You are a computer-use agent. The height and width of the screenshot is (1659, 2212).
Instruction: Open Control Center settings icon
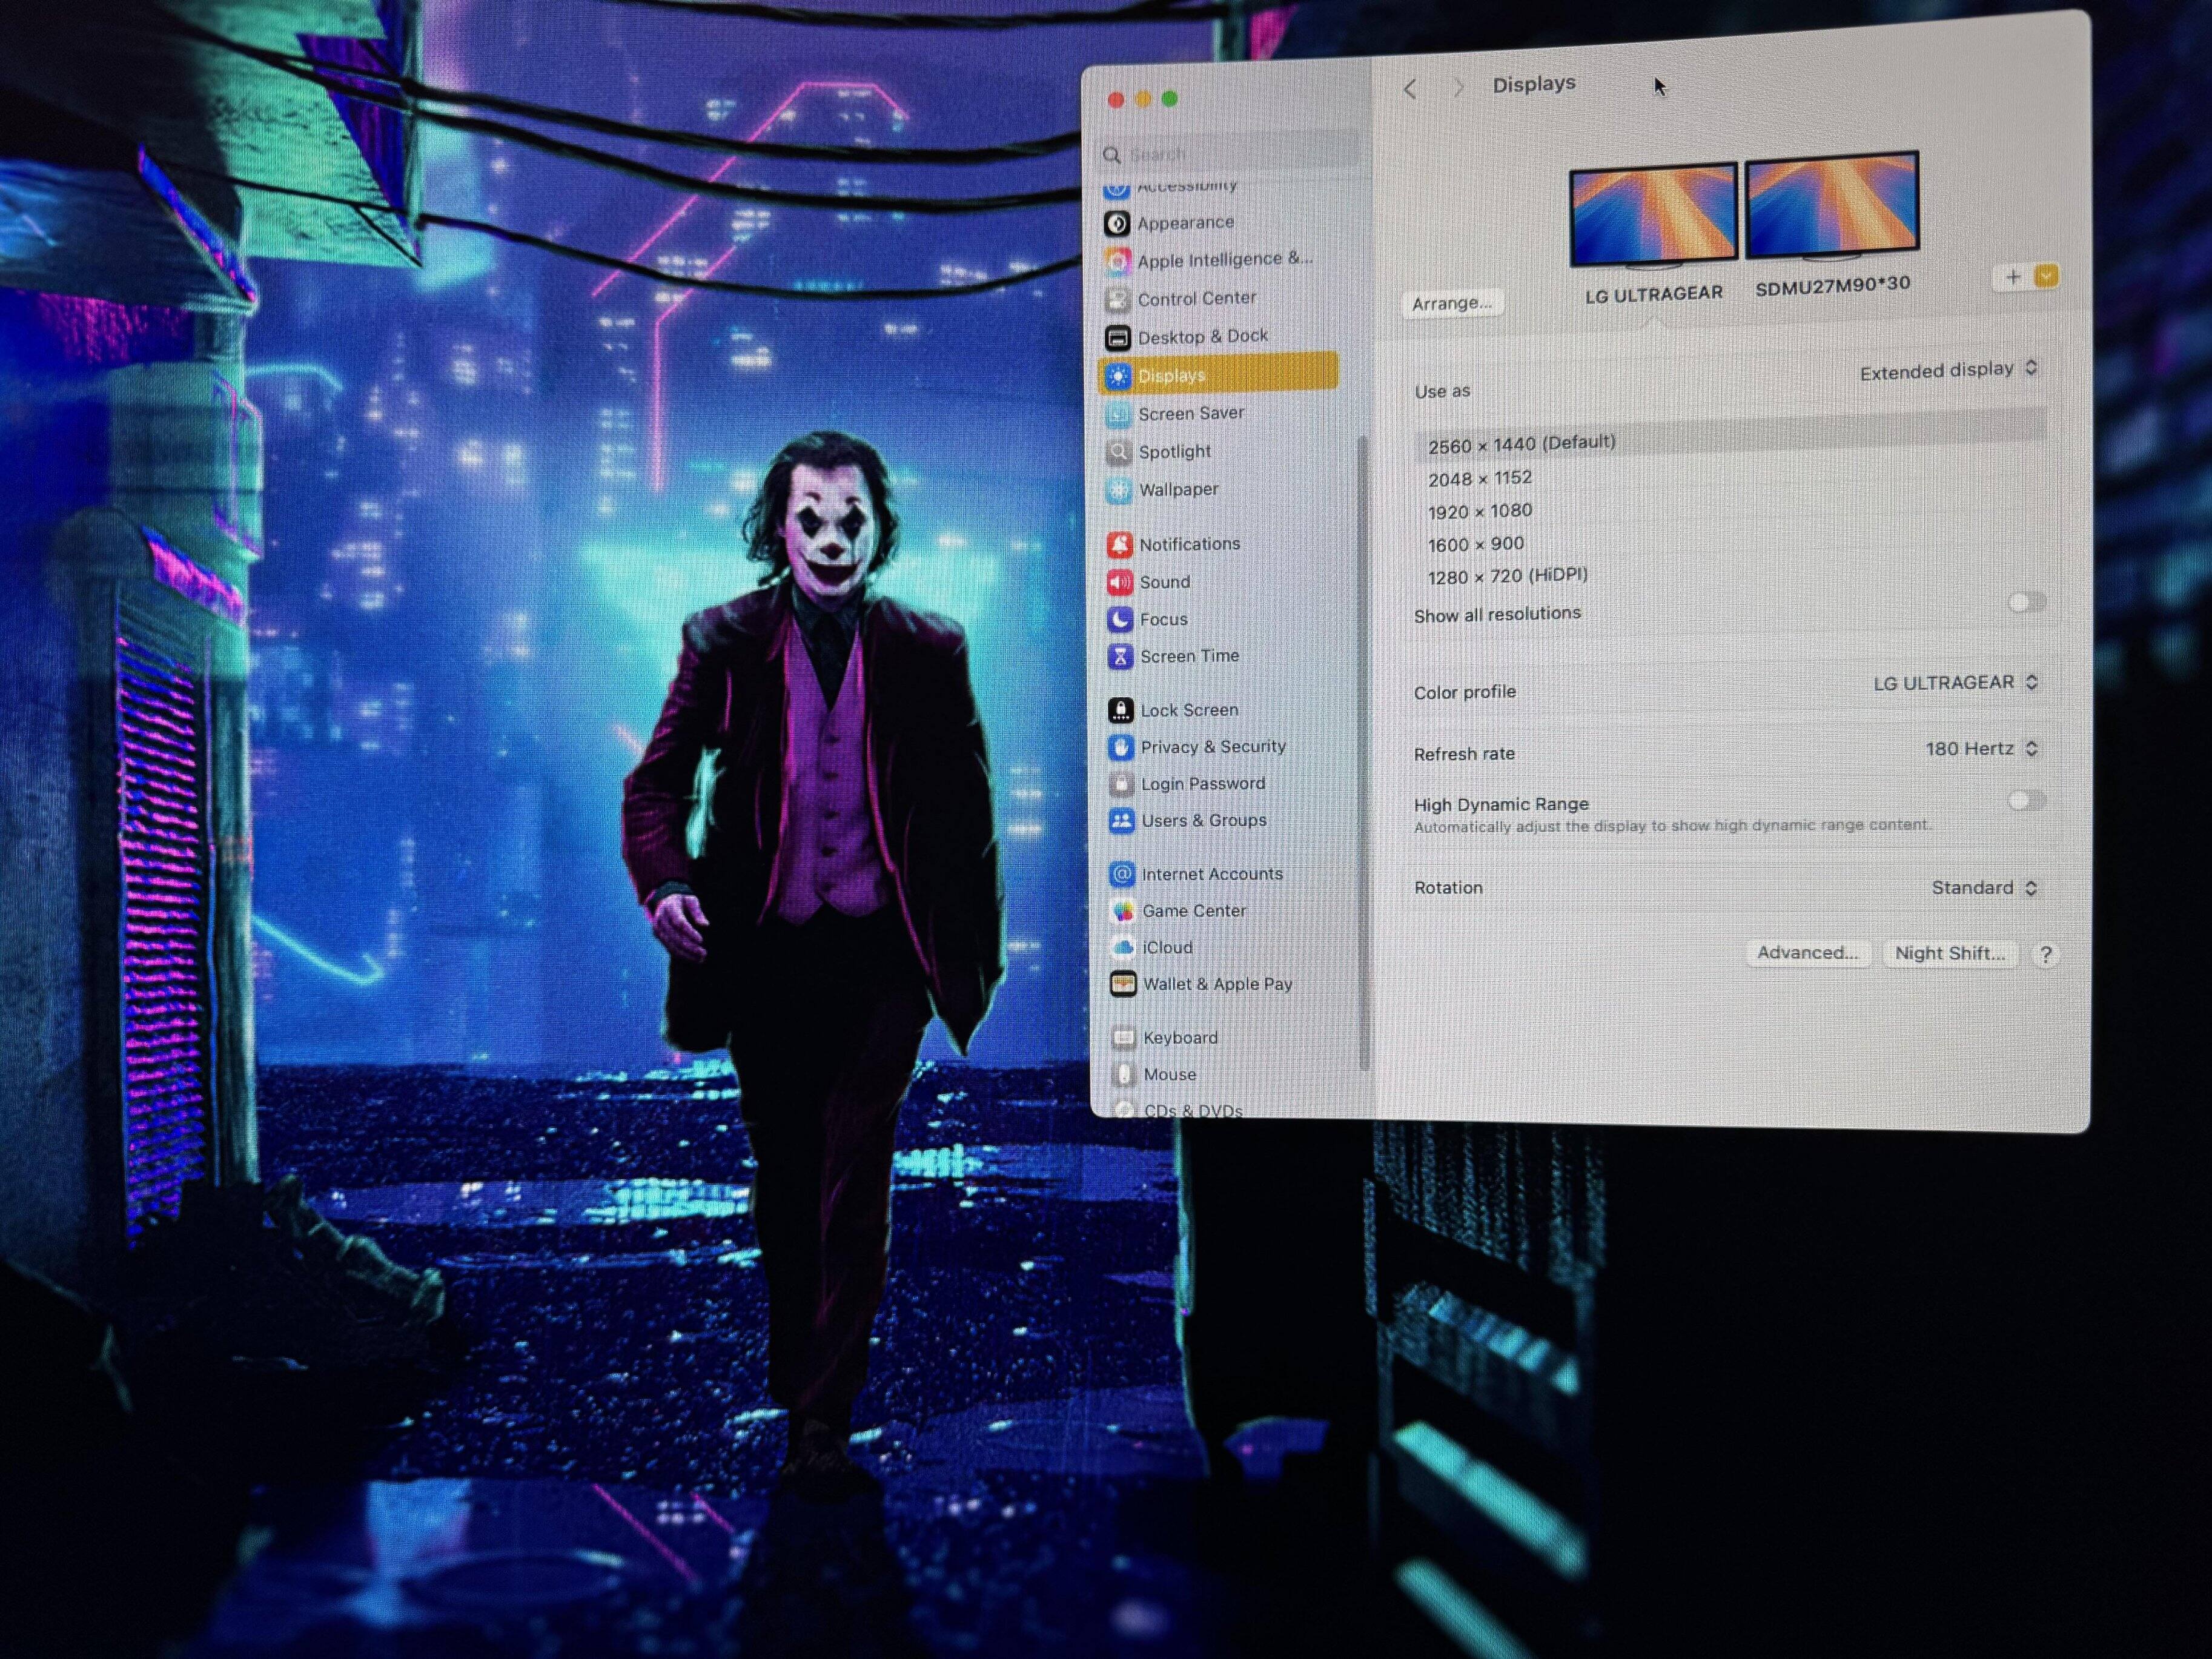[x=1118, y=300]
